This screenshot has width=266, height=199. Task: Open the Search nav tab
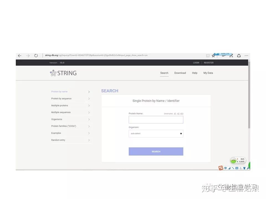click(x=164, y=73)
